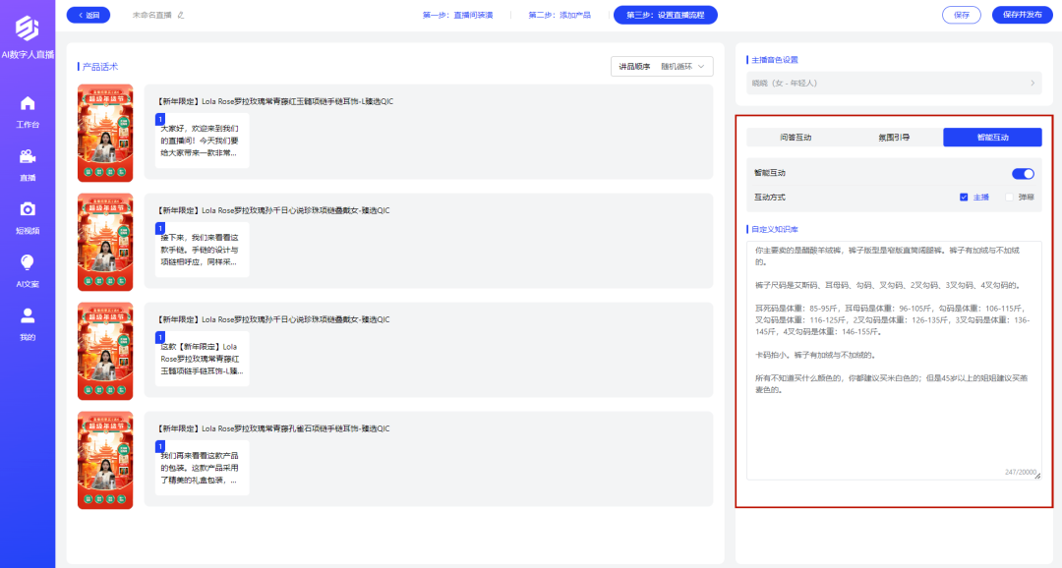Open the 工作台 home icon in sidebar
The height and width of the screenshot is (568, 1062).
click(28, 103)
